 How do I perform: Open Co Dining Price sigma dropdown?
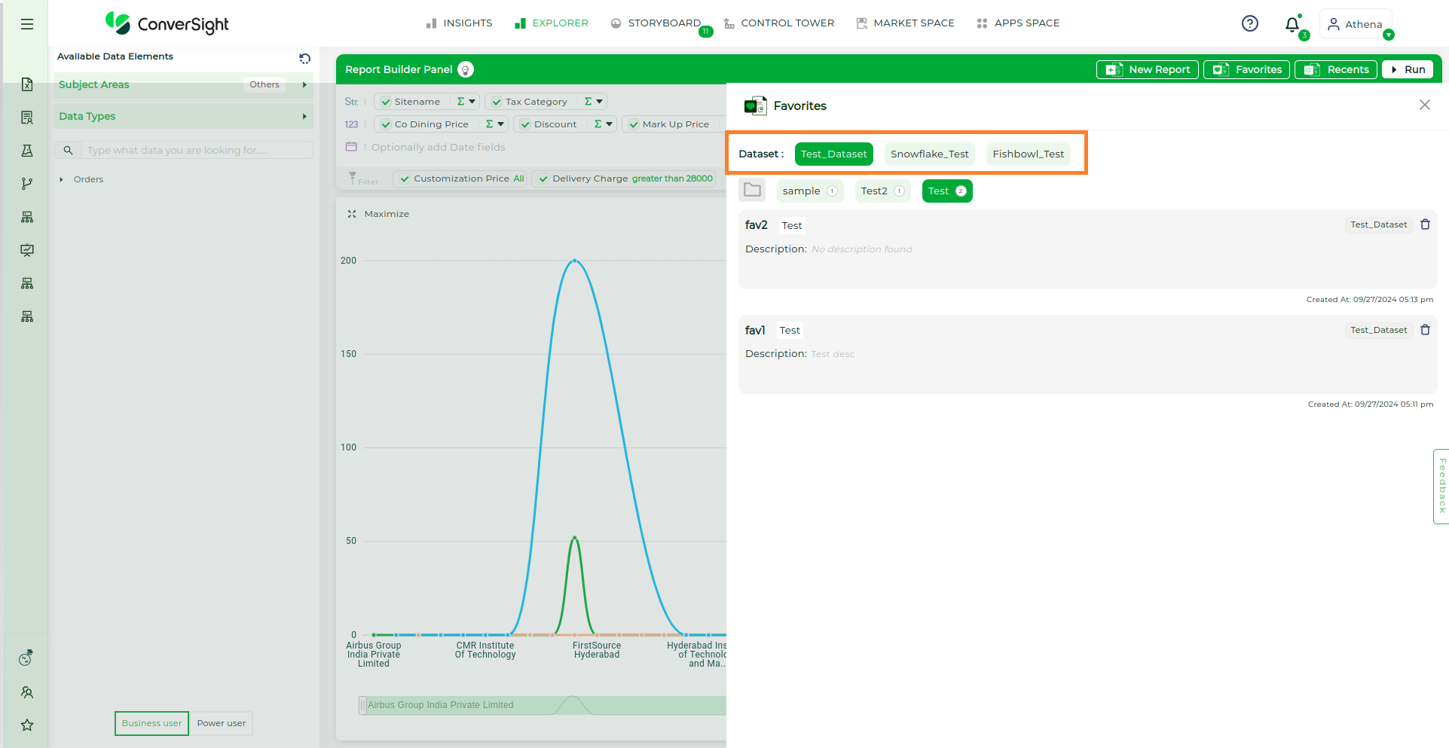pyautogui.click(x=494, y=124)
